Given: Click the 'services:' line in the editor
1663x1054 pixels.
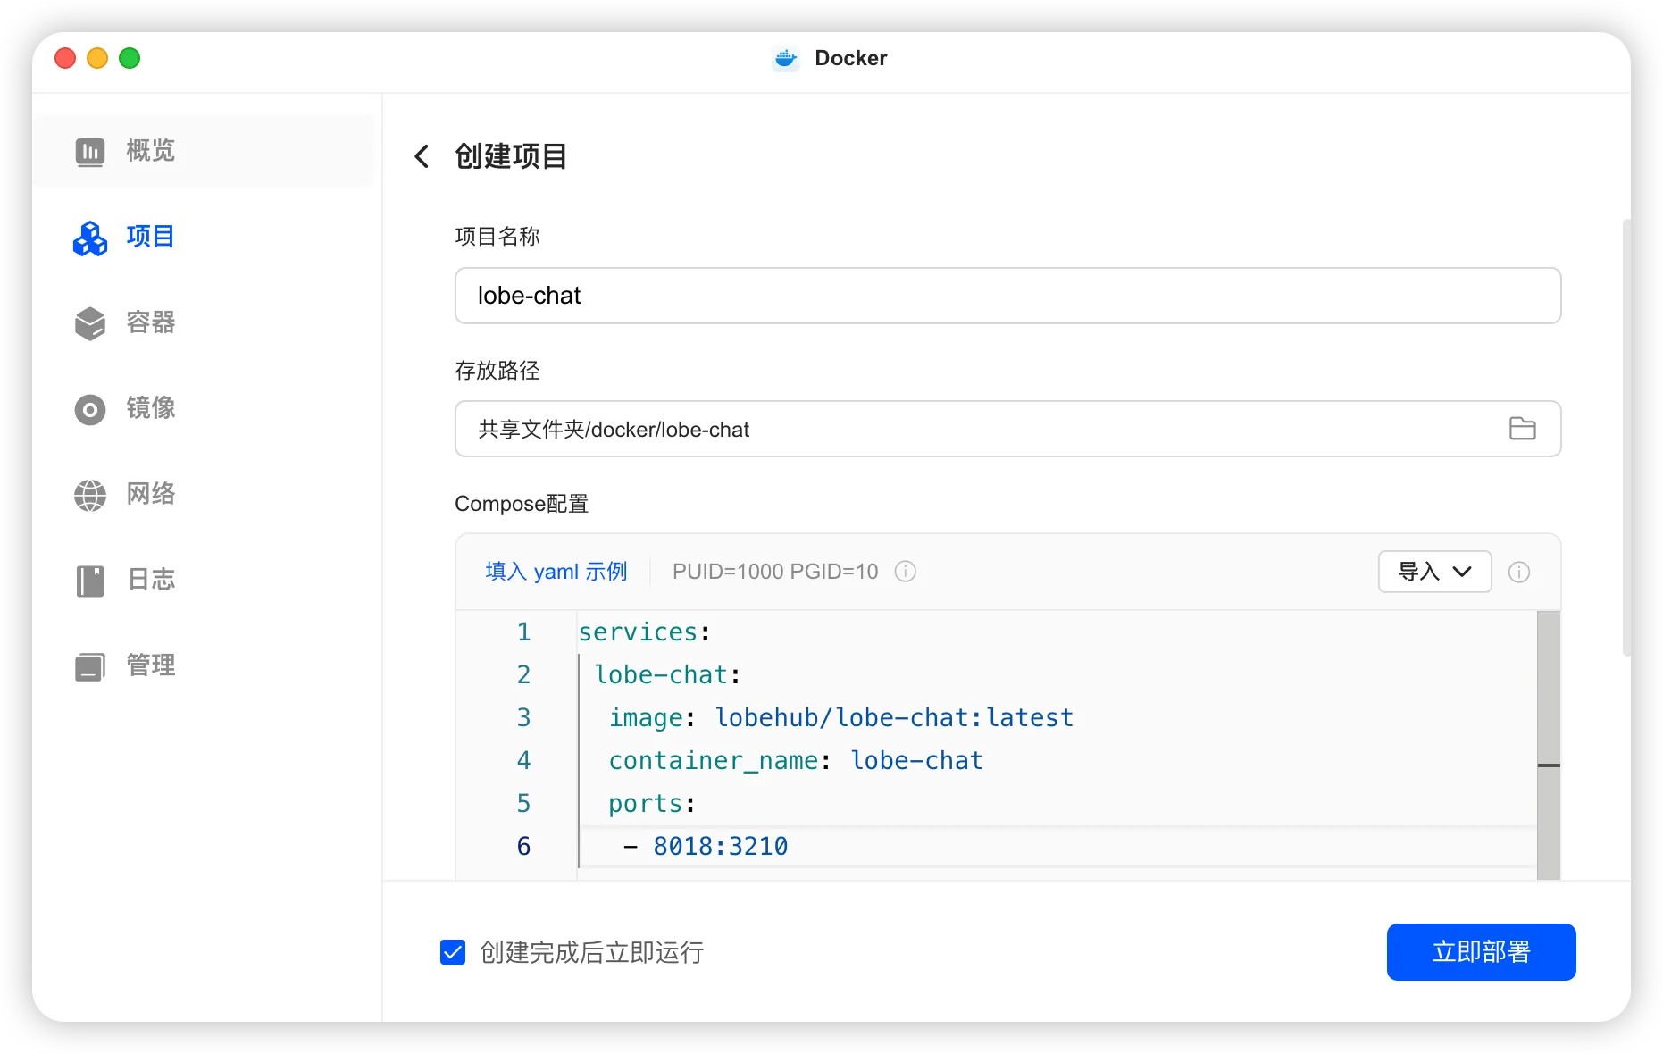Looking at the screenshot, I should [x=644, y=632].
